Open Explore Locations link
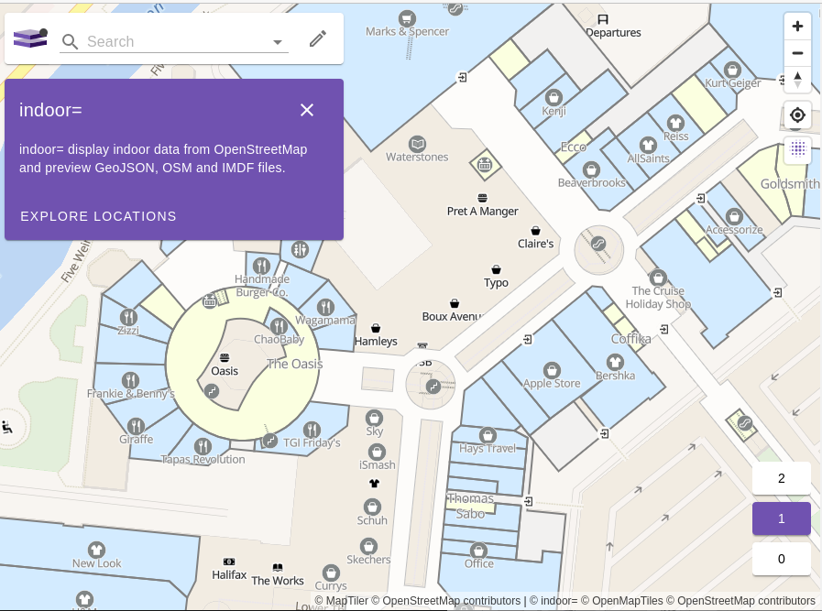The image size is (822, 611). coord(98,216)
